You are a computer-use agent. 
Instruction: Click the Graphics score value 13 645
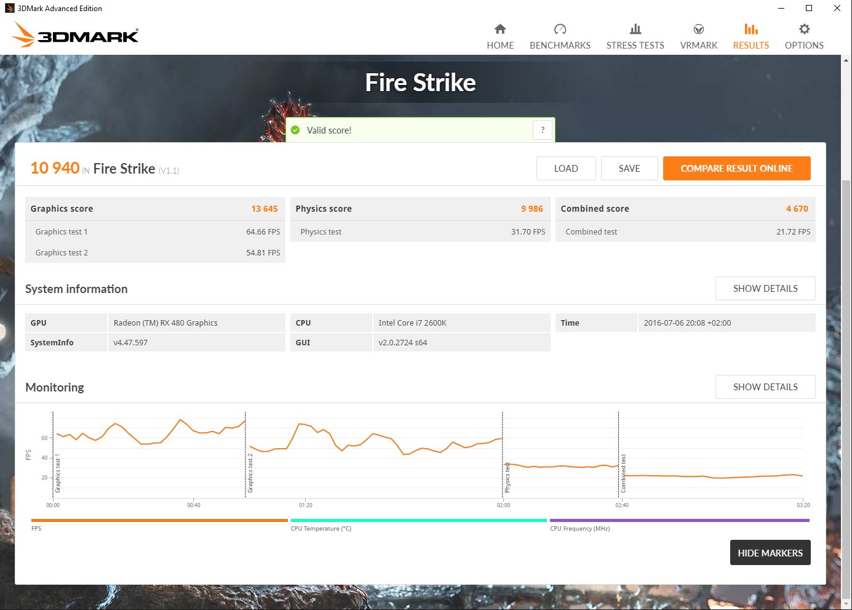265,209
